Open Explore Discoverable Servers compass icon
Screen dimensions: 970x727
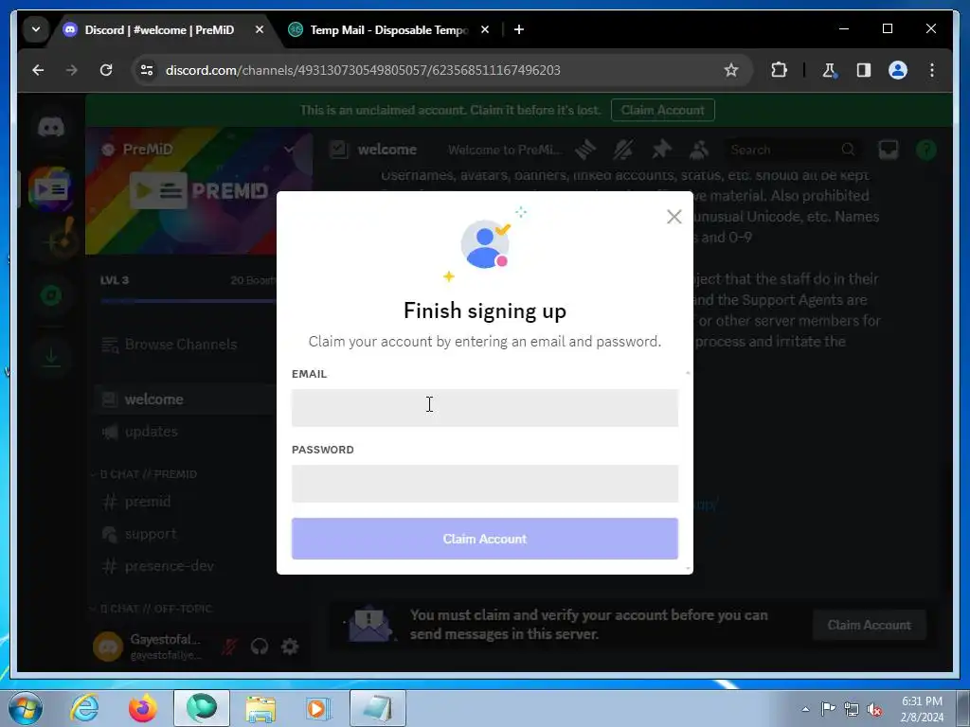point(51,296)
